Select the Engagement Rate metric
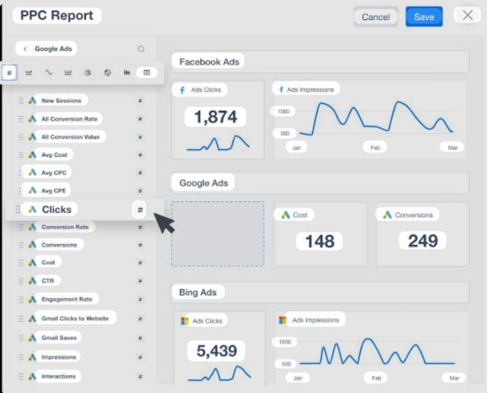 tap(67, 299)
